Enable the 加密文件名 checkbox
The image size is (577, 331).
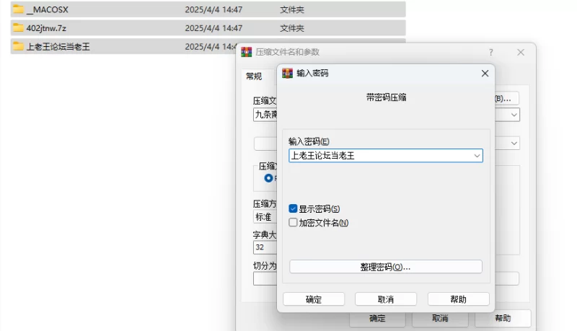[293, 223]
